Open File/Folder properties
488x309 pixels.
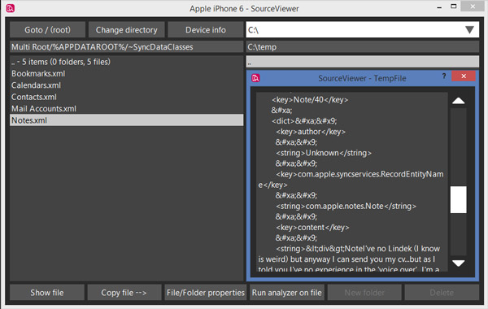206,293
